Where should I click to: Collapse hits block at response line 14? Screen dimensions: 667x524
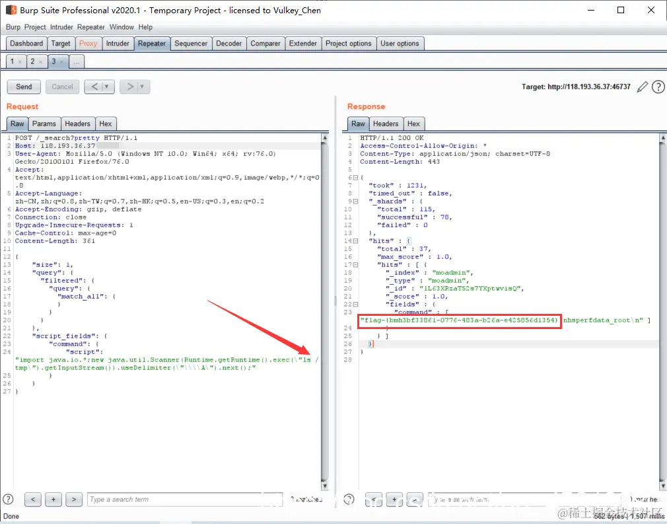(x=355, y=241)
